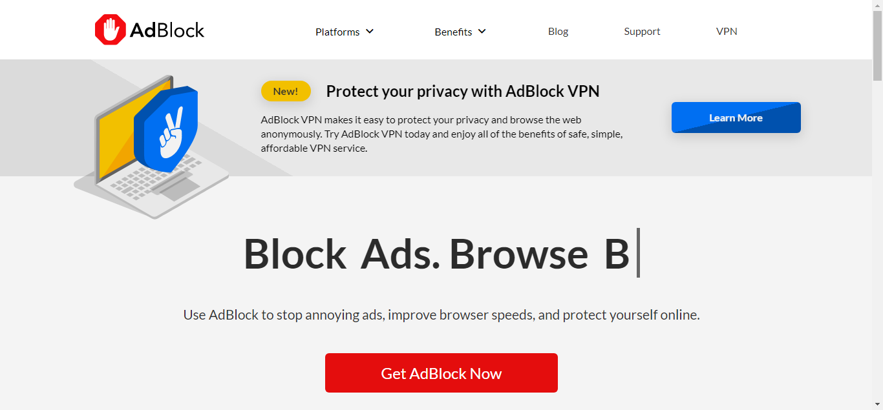The width and height of the screenshot is (883, 410).
Task: Click the Block Ads. Browse animated headline
Action: click(436, 254)
